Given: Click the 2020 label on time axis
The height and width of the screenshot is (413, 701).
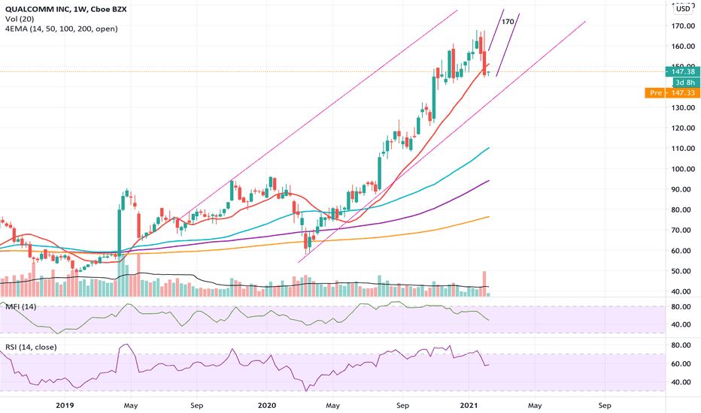Looking at the screenshot, I should [266, 405].
